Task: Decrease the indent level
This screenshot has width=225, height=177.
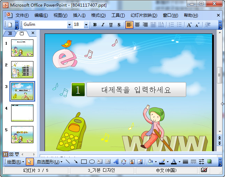Action: pos(208,25)
